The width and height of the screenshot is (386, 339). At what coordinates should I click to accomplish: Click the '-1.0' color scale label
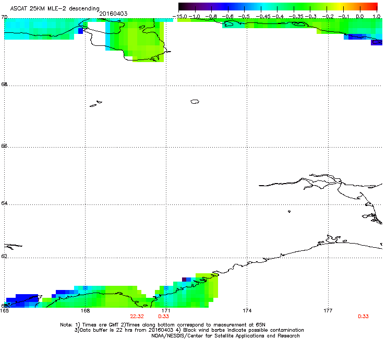click(x=195, y=17)
